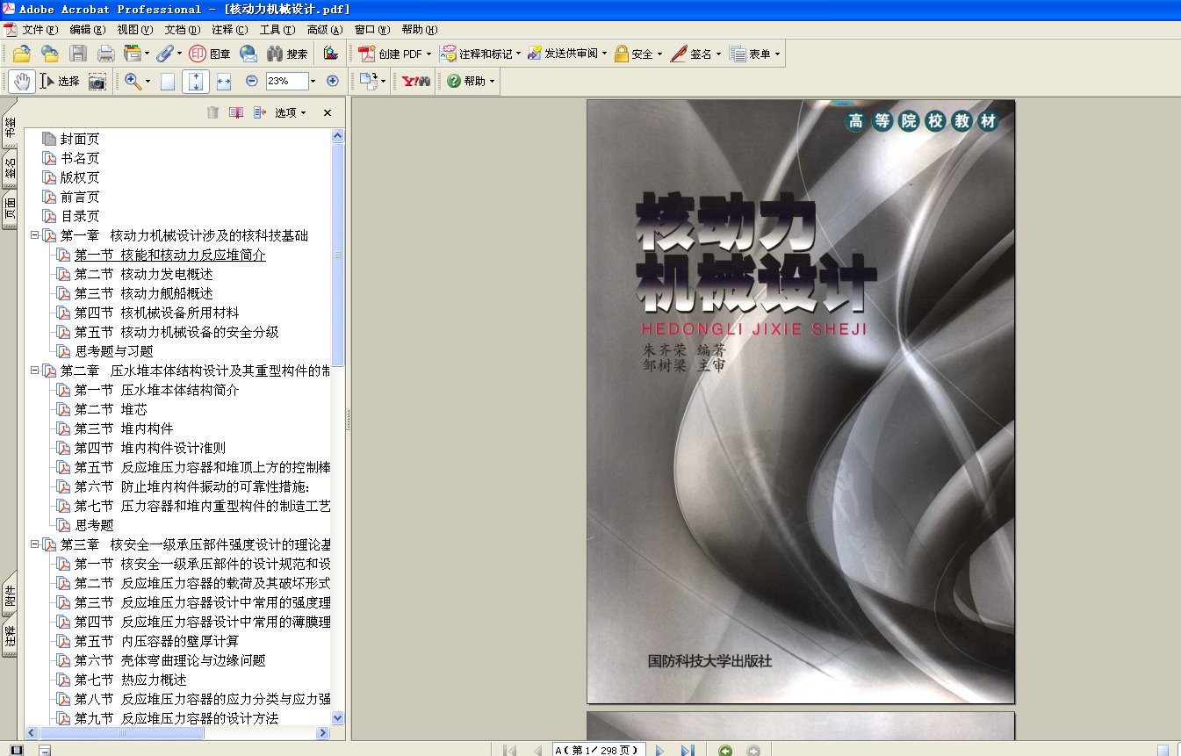This screenshot has width=1181, height=756.
Task: Go to bookmark 目录页
Action: click(x=80, y=216)
